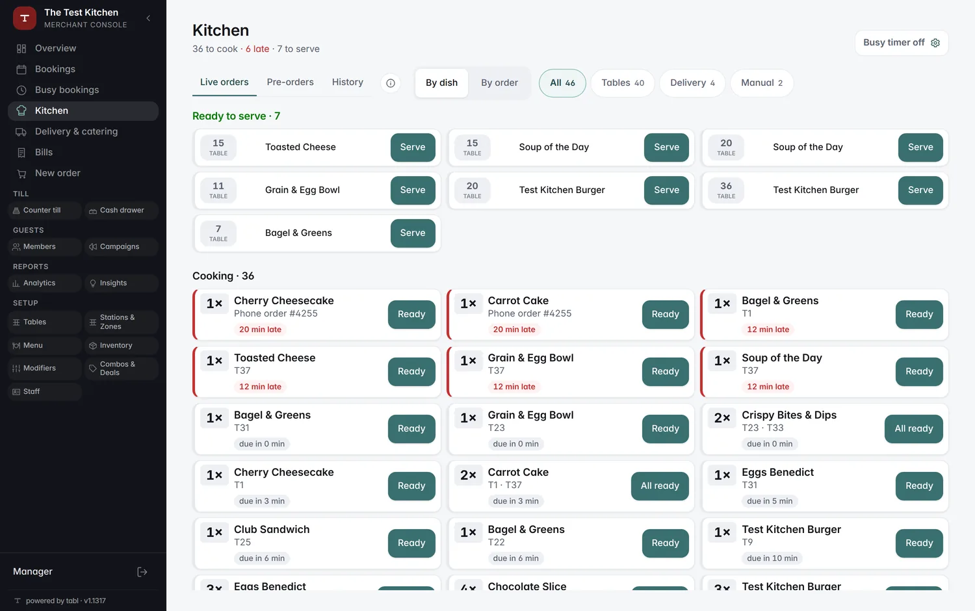Mark Bagel & Greens T22 ready

[x=666, y=543]
